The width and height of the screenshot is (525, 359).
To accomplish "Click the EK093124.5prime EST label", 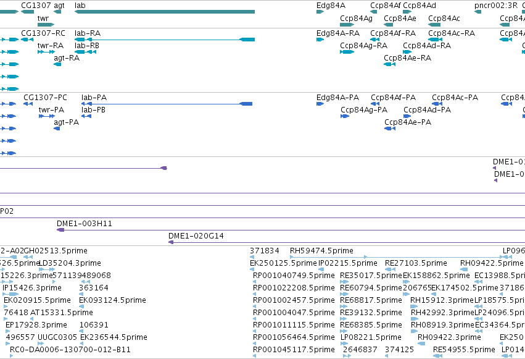I will [113, 300].
